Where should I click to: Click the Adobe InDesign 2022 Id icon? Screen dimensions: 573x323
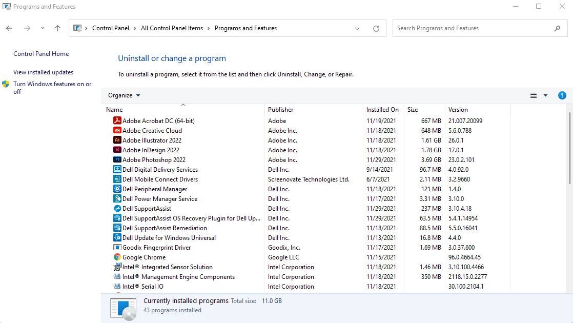(117, 150)
